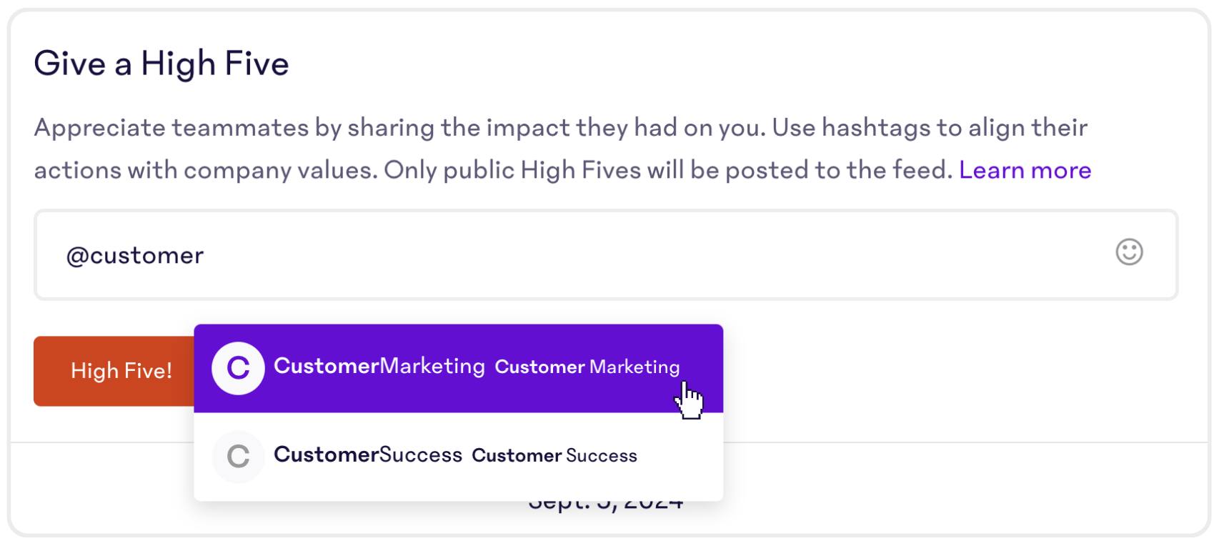The image size is (1219, 546).
Task: Click the "Appreciate teammates" description paragraph
Action: click(x=561, y=149)
